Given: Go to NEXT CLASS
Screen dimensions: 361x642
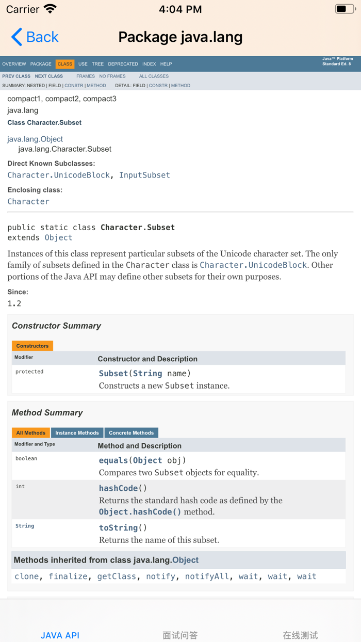Looking at the screenshot, I should pos(49,76).
